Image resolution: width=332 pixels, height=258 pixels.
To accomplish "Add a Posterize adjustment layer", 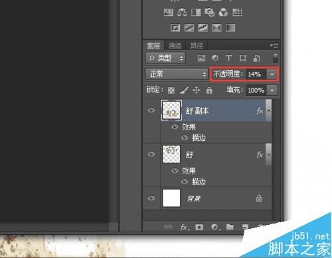I will pos(189,28).
